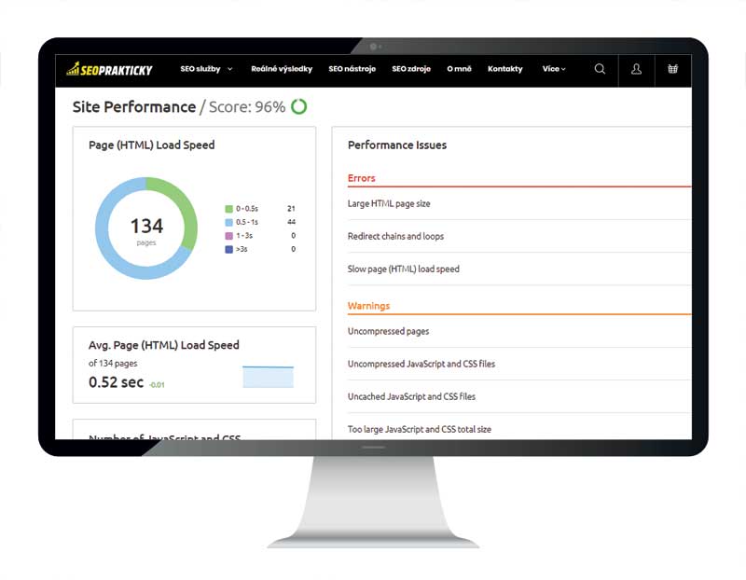The width and height of the screenshot is (746, 580).
Task: Open SEO zdroje menu item
Action: [x=411, y=69]
